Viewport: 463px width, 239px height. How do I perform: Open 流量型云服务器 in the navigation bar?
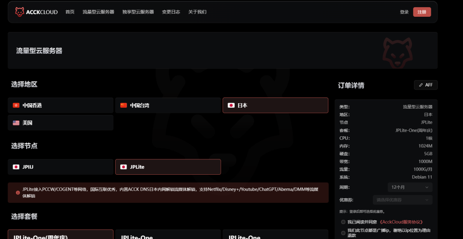pyautogui.click(x=98, y=12)
